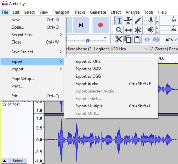Select the Envelope tool
The width and height of the screenshot is (178, 164).
click(x=128, y=21)
